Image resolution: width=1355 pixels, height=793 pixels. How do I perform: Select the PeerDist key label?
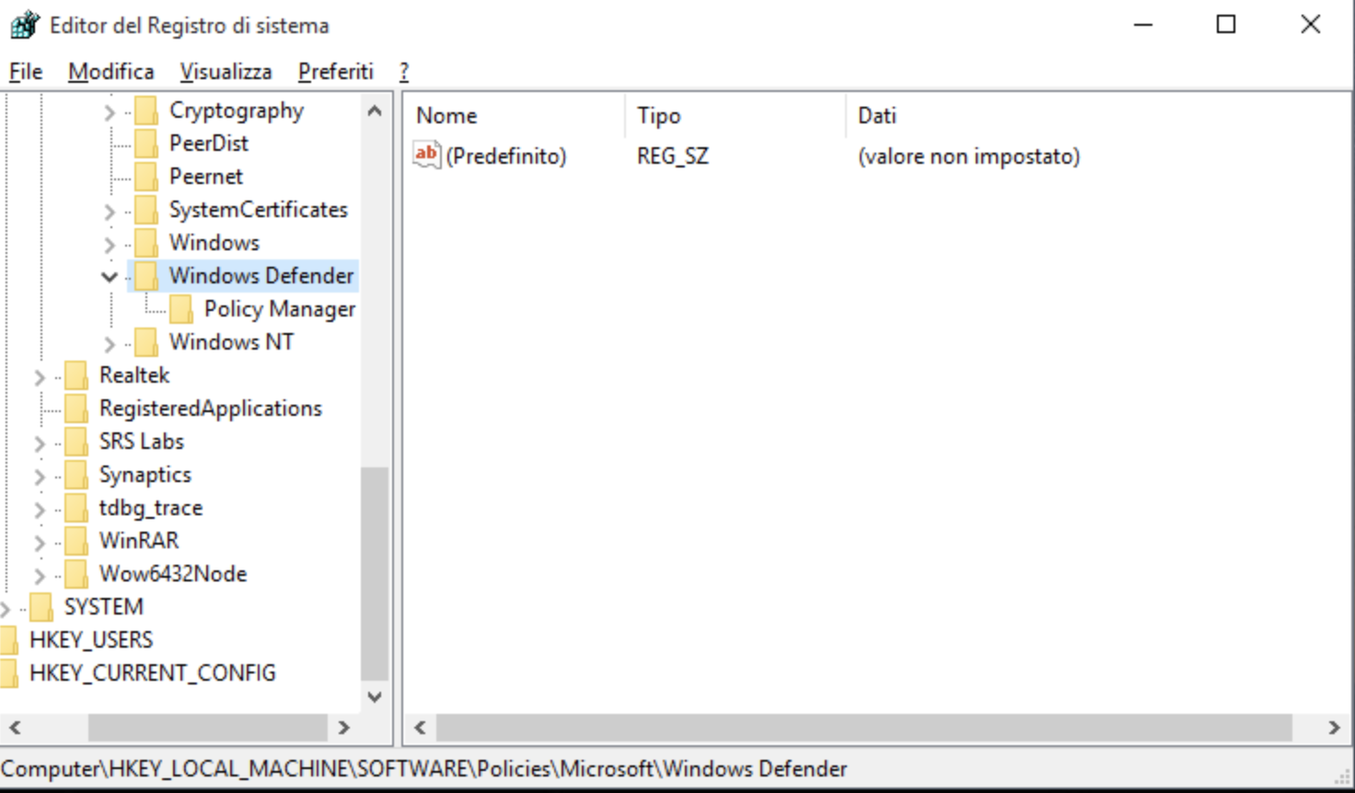[x=209, y=144]
